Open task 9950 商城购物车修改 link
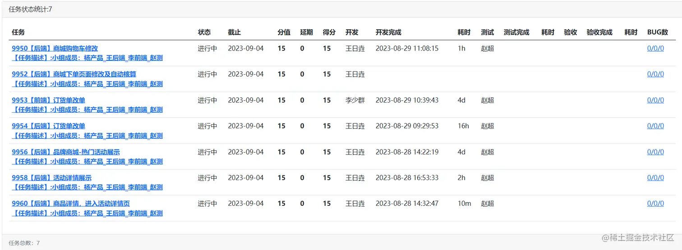This screenshot has width=682, height=250. (55, 48)
